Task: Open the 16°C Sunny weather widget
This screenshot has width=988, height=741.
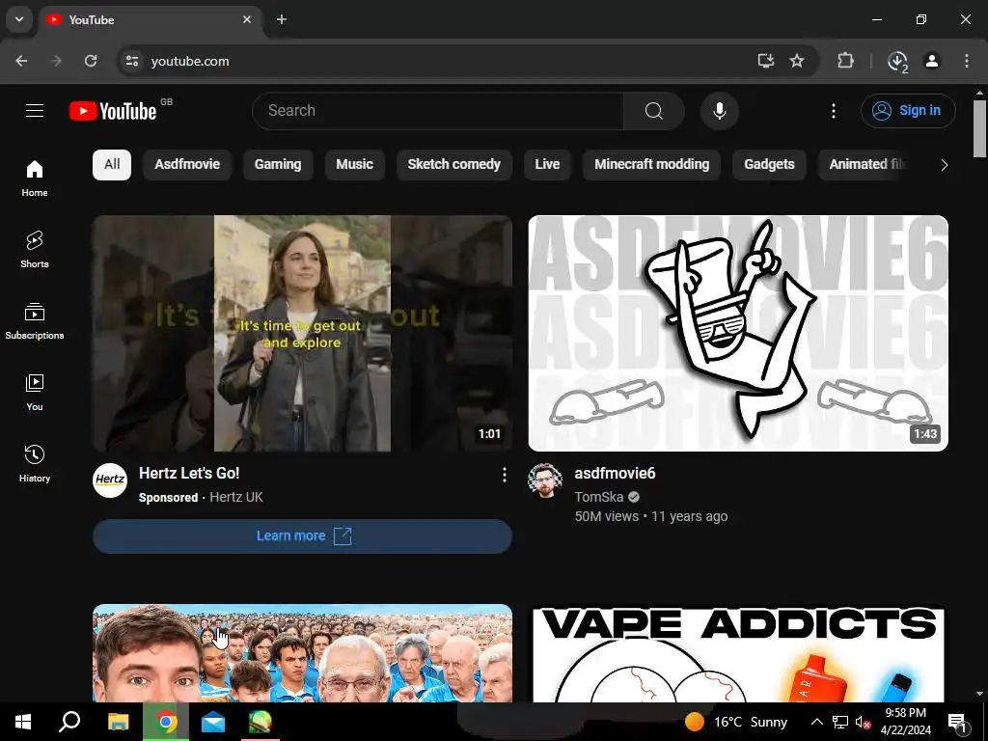Action: [x=736, y=722]
